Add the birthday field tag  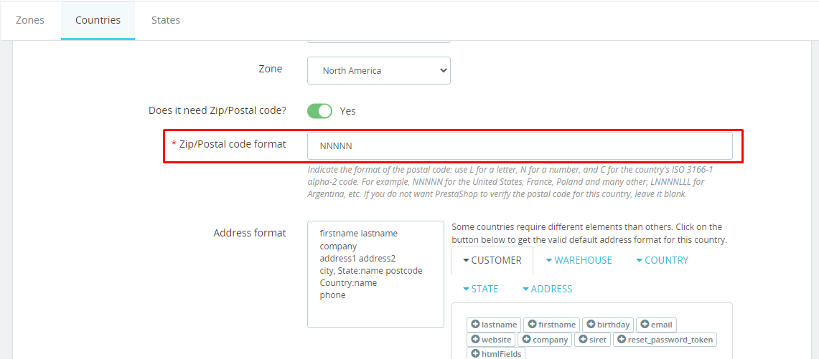click(x=608, y=325)
